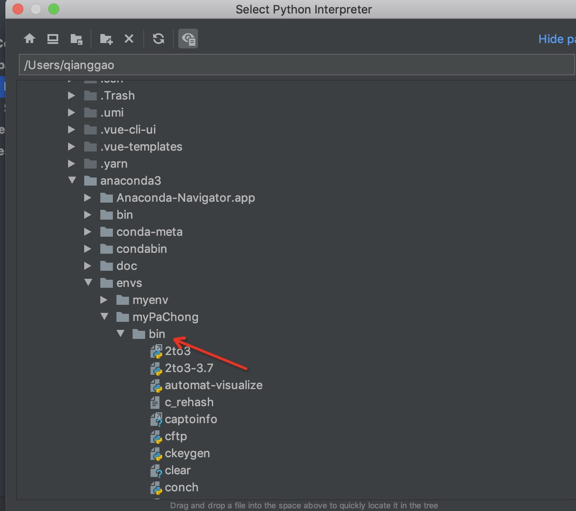The height and width of the screenshot is (511, 576).
Task: Expand the .Trash folder
Action: 71,95
